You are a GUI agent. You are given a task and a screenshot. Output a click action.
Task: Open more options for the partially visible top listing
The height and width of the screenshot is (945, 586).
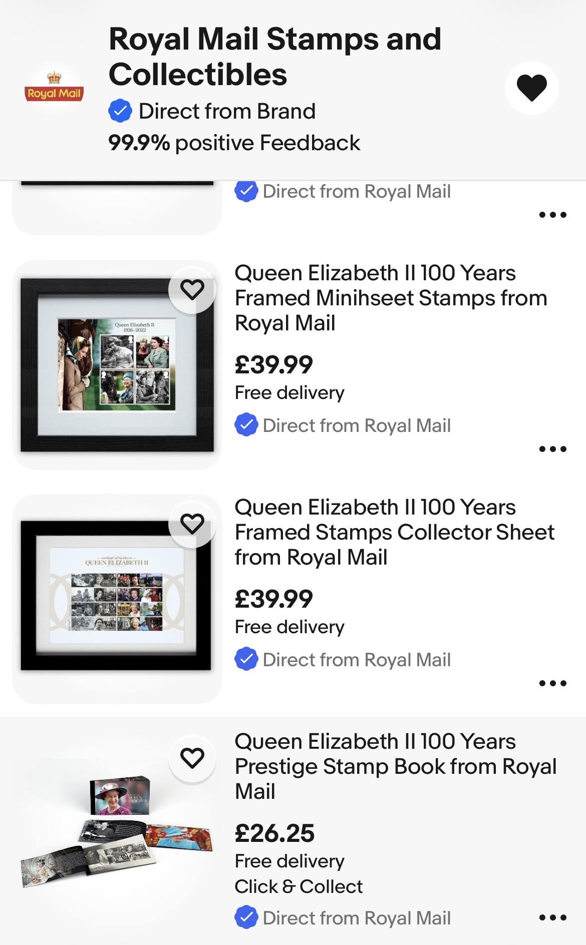pyautogui.click(x=552, y=215)
